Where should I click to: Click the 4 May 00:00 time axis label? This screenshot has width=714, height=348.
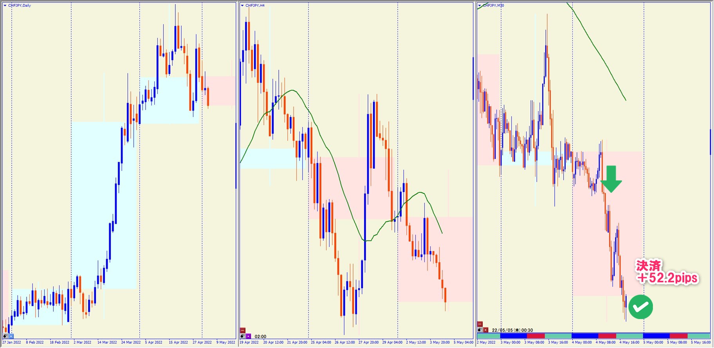coord(582,343)
